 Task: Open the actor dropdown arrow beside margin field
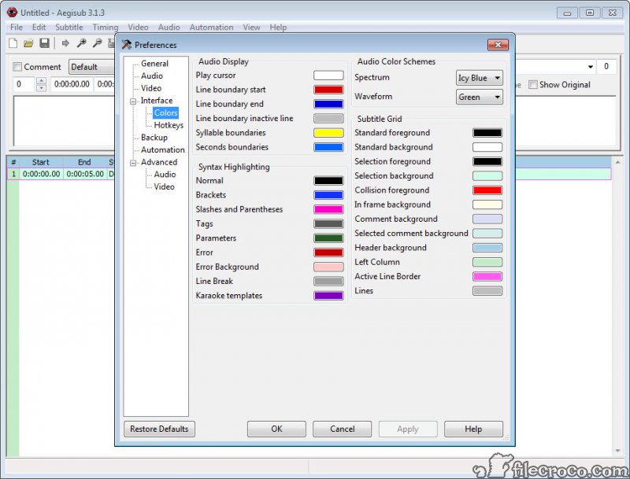coord(591,67)
